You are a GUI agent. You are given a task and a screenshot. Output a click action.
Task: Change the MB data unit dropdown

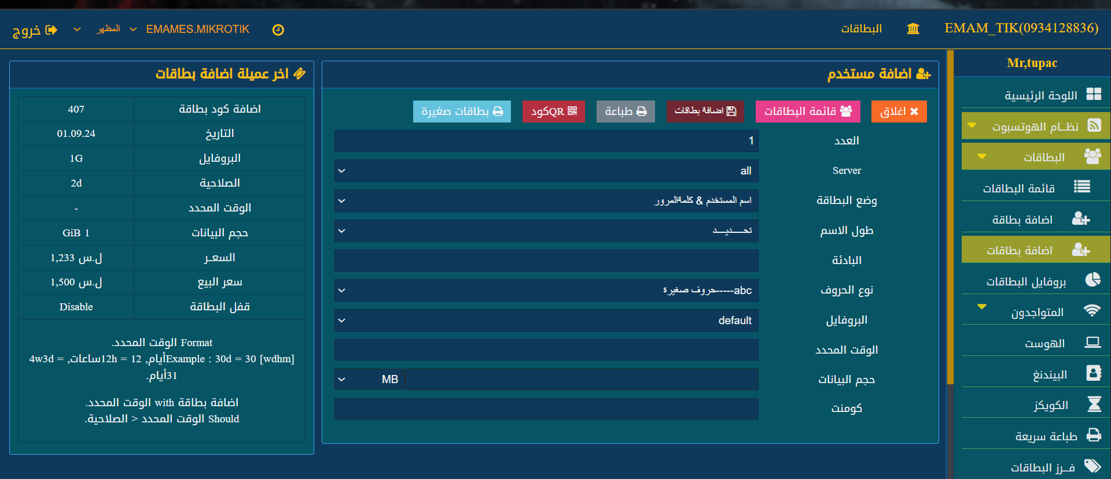(x=369, y=380)
